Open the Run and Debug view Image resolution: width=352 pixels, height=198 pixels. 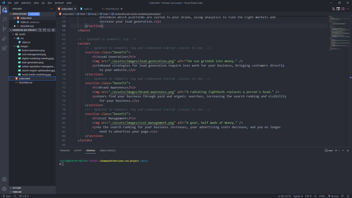point(4,38)
